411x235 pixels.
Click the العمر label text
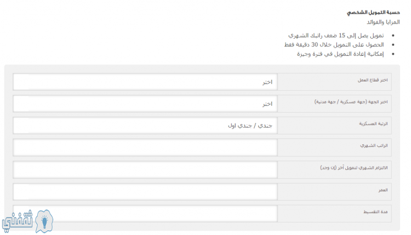[x=383, y=190]
